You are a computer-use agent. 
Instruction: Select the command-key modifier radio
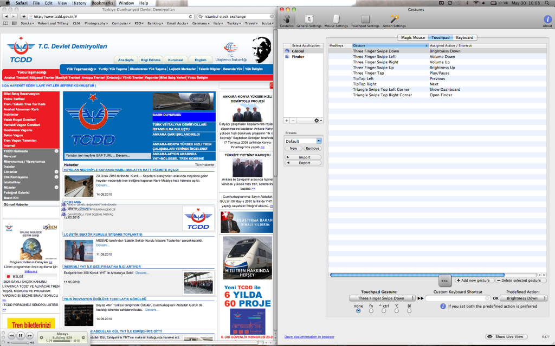[x=409, y=311]
